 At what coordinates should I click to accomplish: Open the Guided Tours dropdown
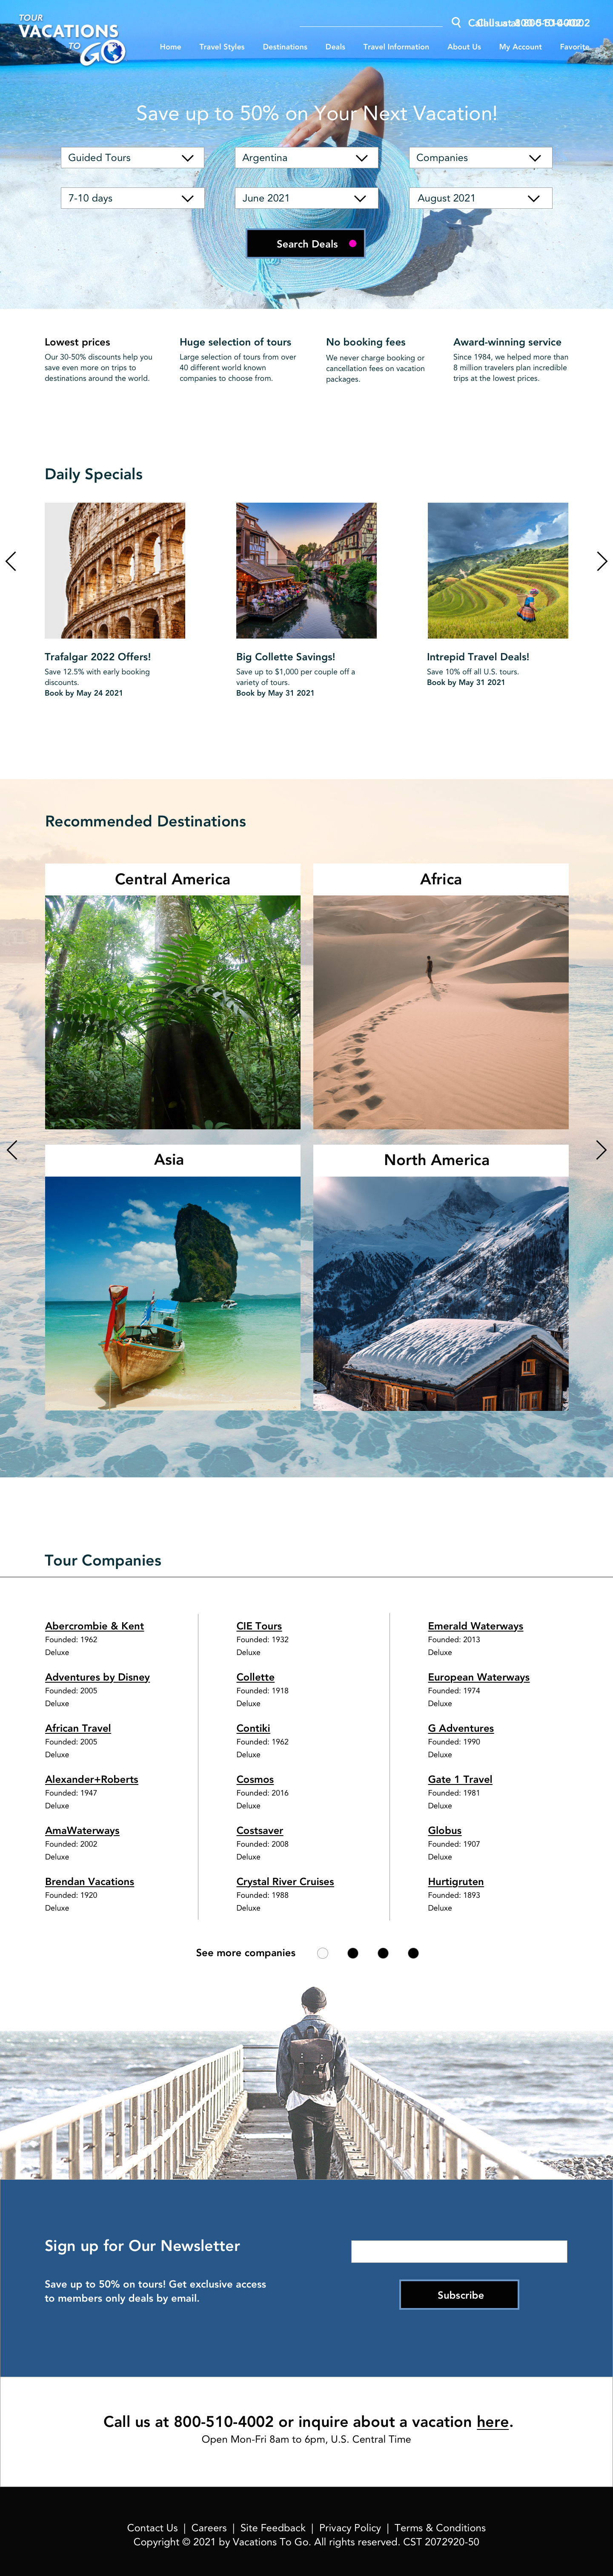pyautogui.click(x=133, y=158)
